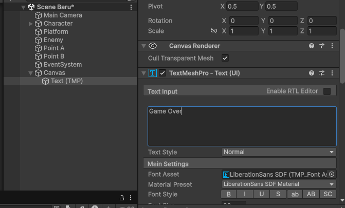Open Canvas Renderer help reference icon
The image size is (345, 208).
[x=312, y=46]
